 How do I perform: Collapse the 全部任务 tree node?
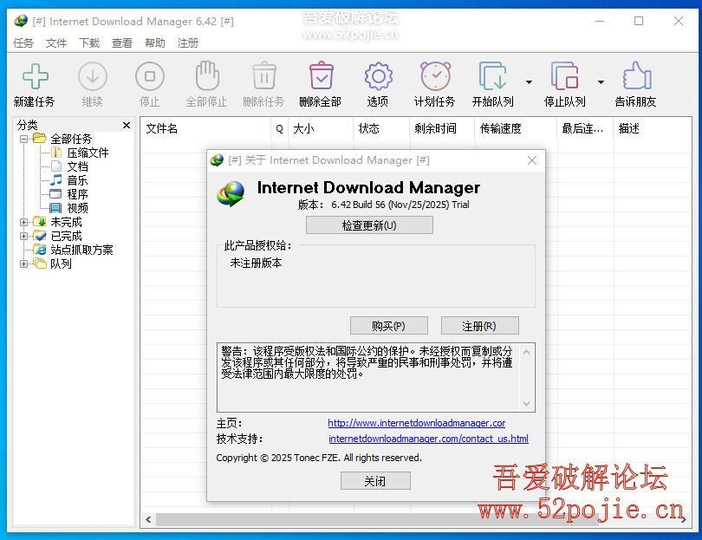(x=24, y=139)
